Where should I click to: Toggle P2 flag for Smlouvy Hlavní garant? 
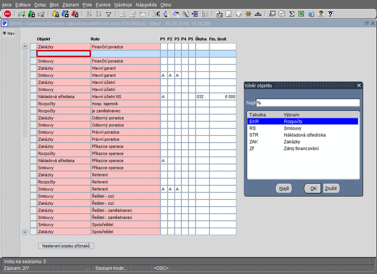pyautogui.click(x=171, y=75)
